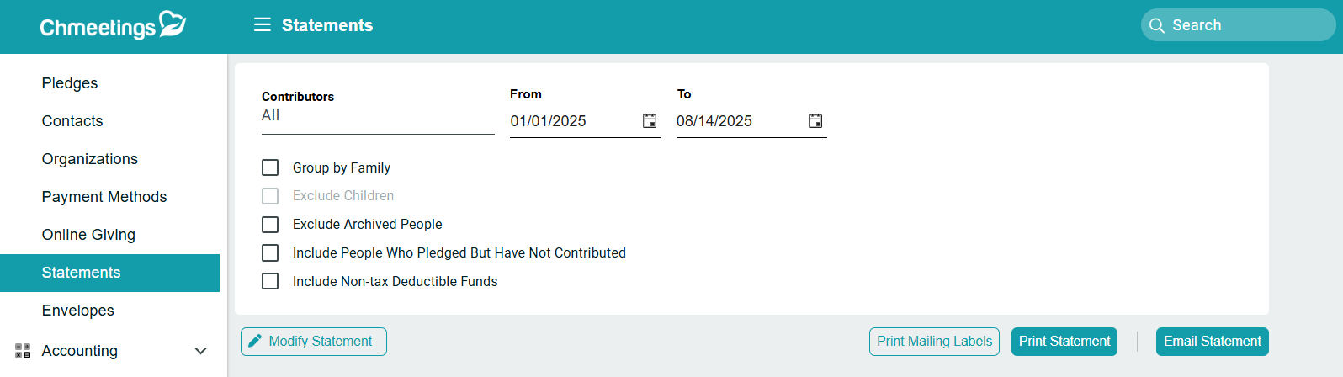Tick Include People Who Pledged But Not Contributed
The width and height of the screenshot is (1343, 377).
click(270, 253)
